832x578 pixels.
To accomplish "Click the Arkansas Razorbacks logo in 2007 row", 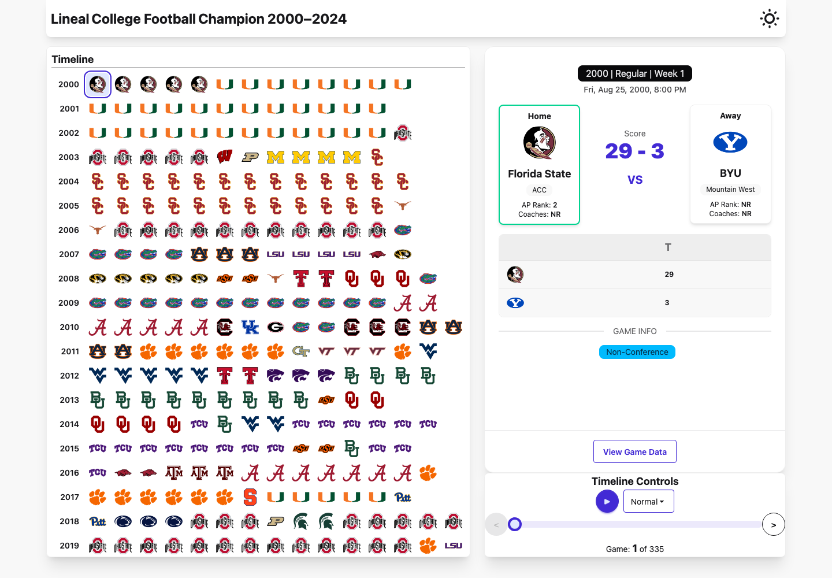I will pyautogui.click(x=377, y=254).
